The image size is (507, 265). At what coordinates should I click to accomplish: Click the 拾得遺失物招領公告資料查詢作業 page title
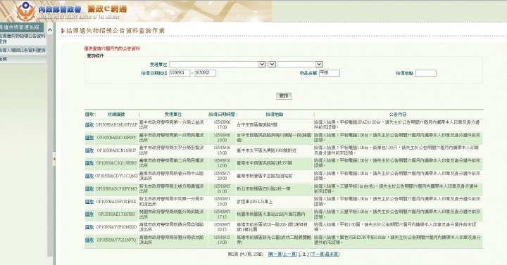pos(115,31)
